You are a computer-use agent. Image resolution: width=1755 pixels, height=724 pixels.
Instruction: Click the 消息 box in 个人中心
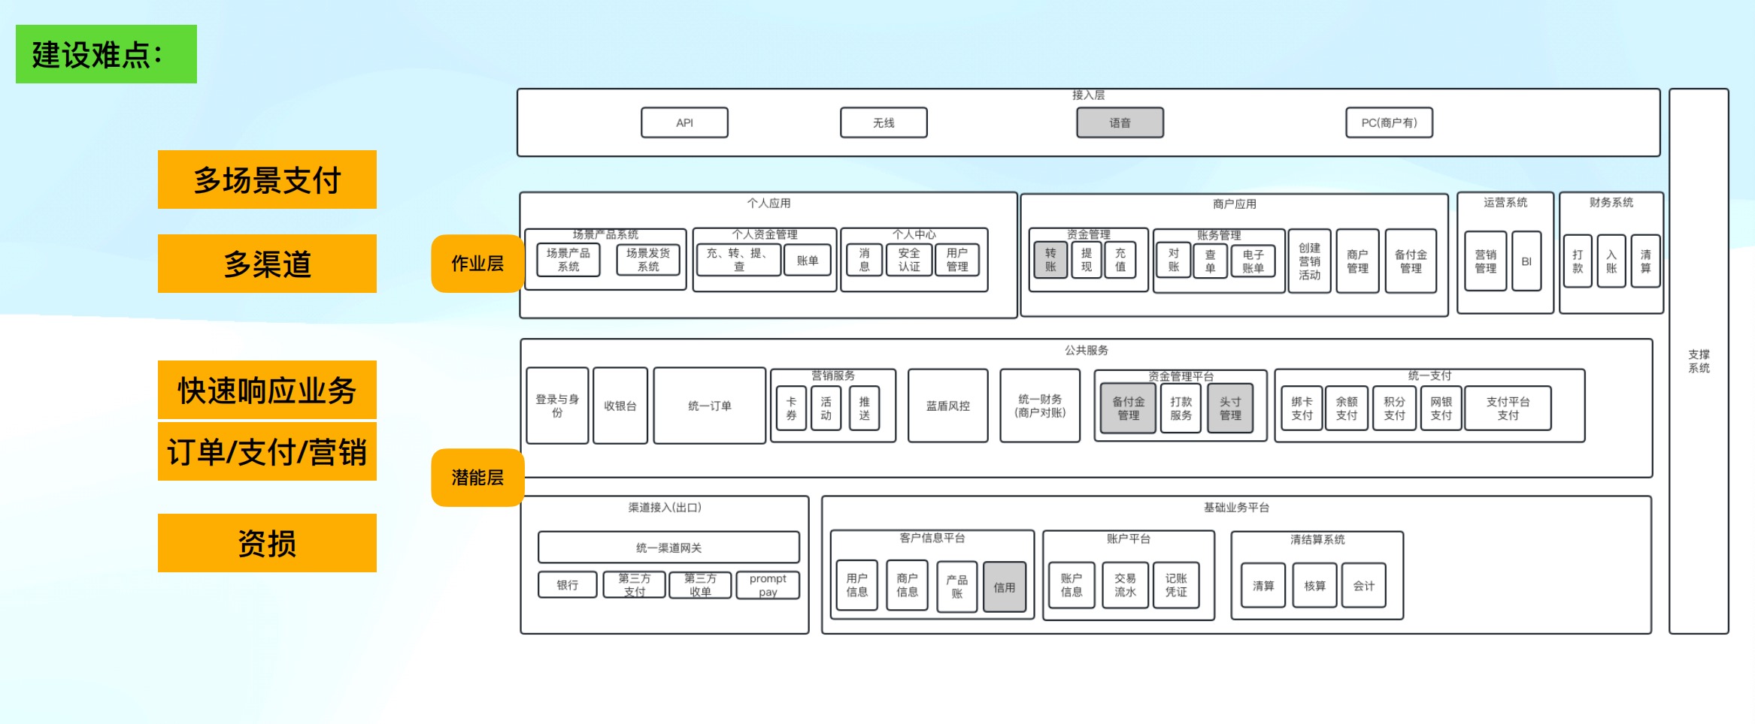click(864, 260)
